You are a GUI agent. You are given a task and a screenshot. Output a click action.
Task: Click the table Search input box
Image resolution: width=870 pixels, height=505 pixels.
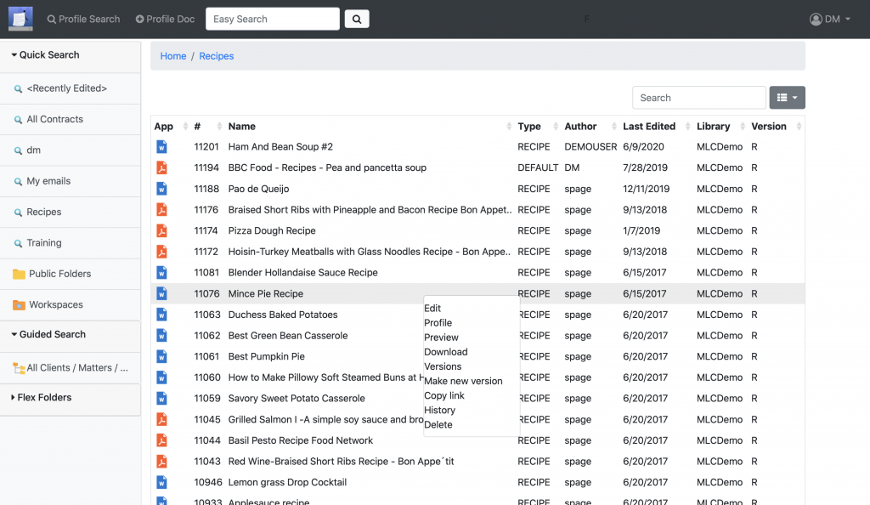click(x=699, y=98)
